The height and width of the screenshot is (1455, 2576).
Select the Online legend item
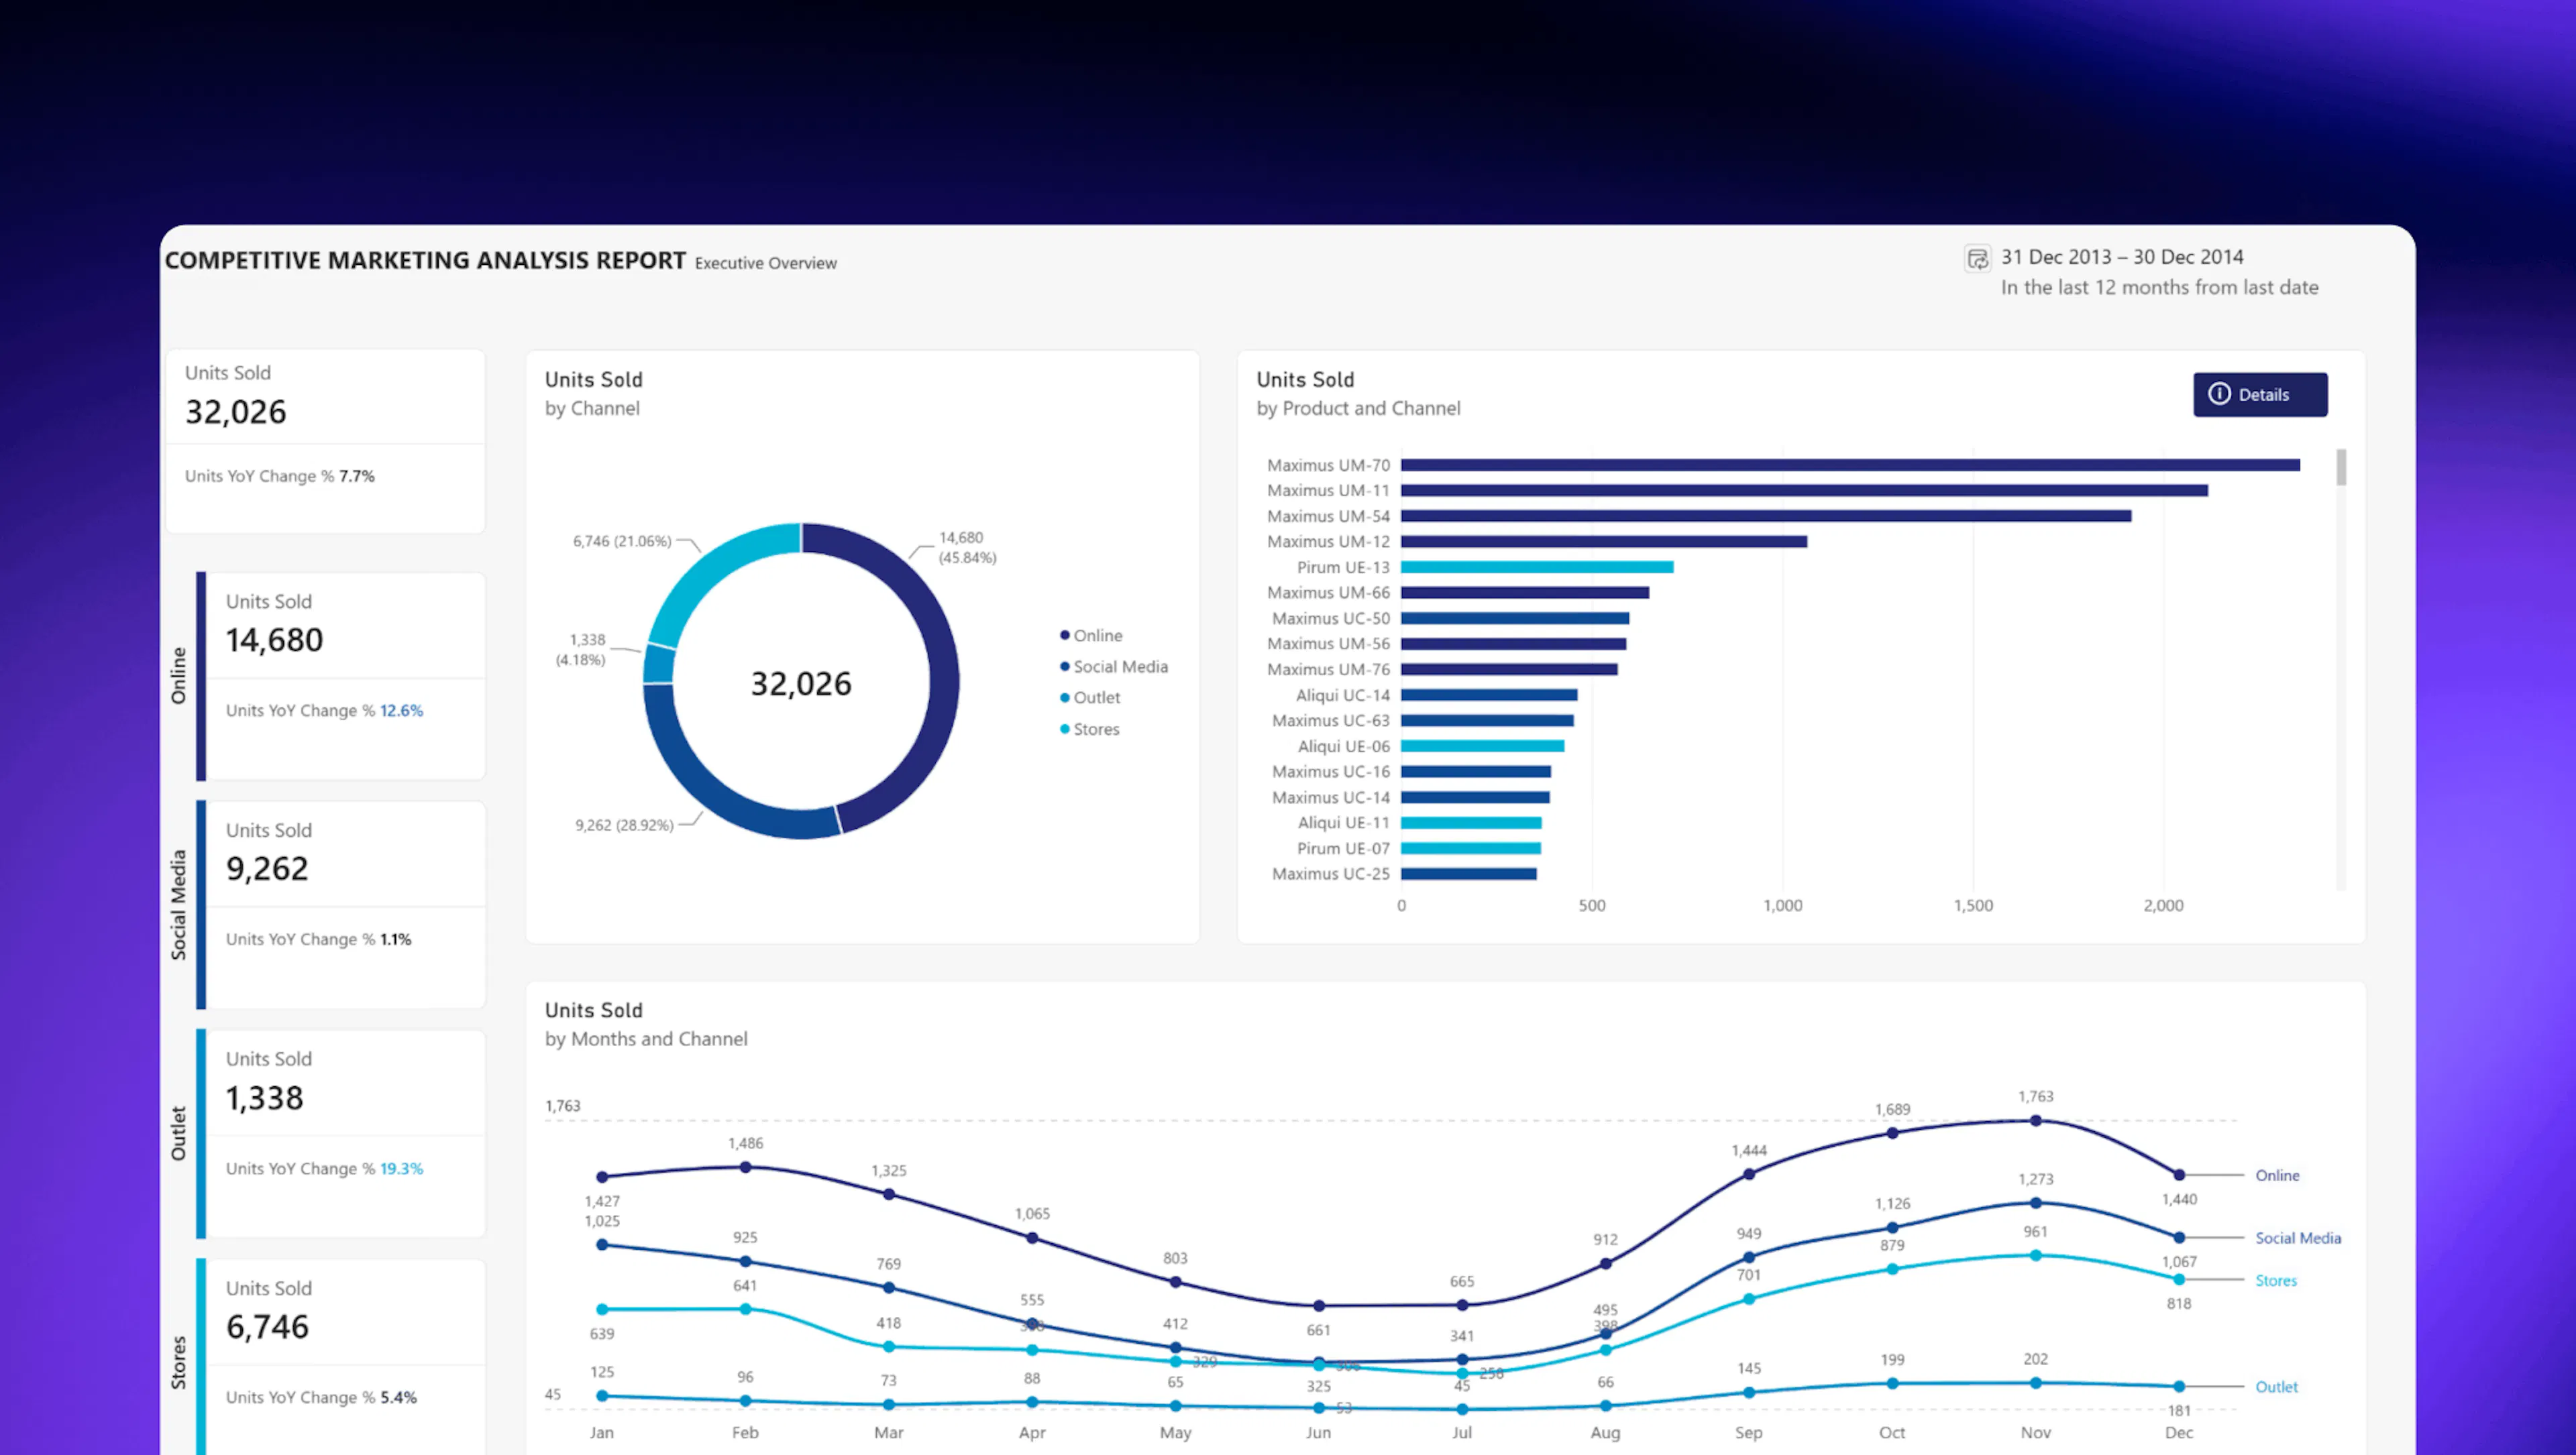tap(1091, 636)
